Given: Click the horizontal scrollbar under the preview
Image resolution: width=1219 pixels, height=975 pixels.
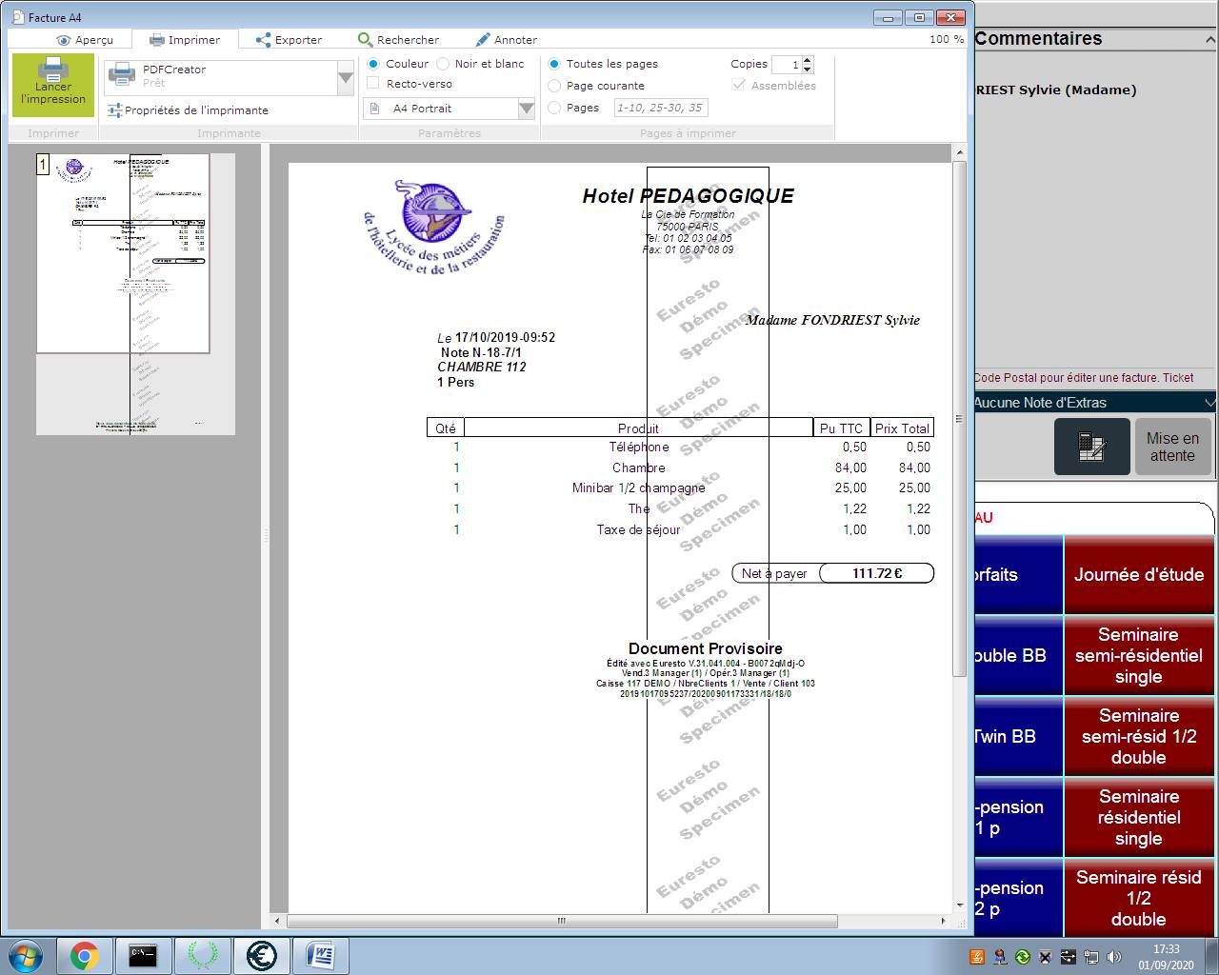Looking at the screenshot, I should 562,921.
